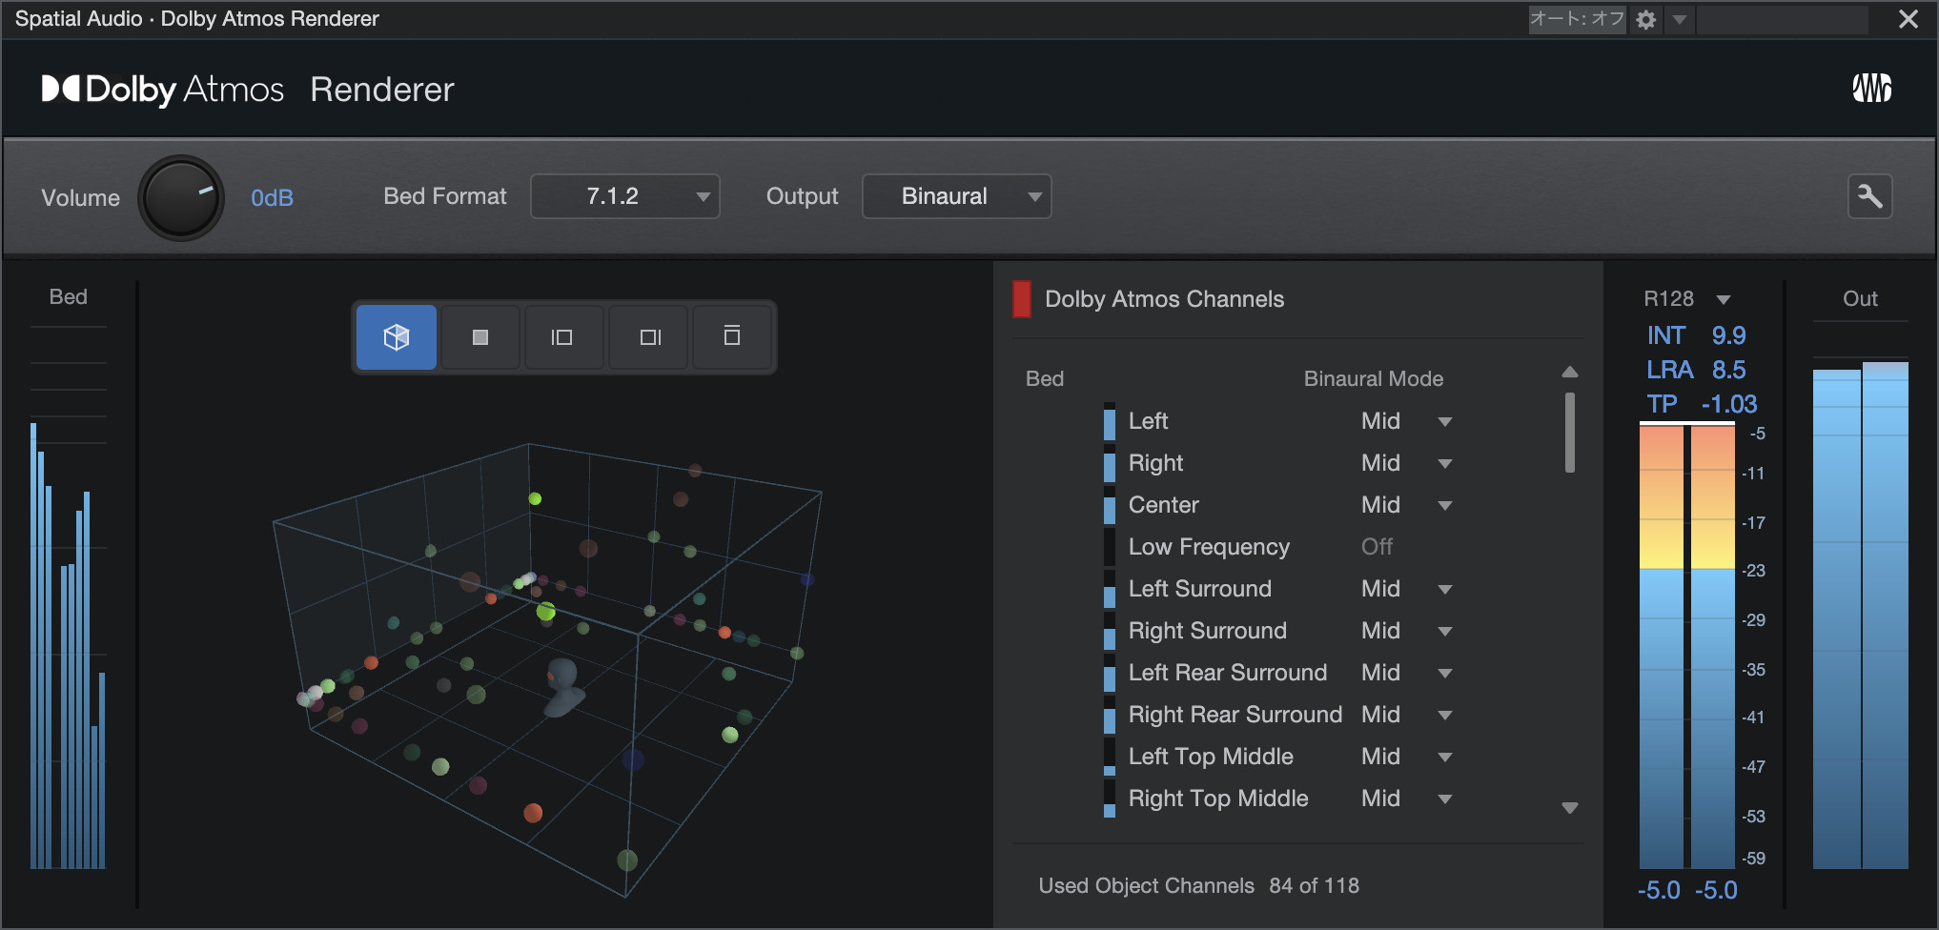The width and height of the screenshot is (1939, 930).
Task: Open binaural mode dropdown for Right
Action: tap(1445, 463)
